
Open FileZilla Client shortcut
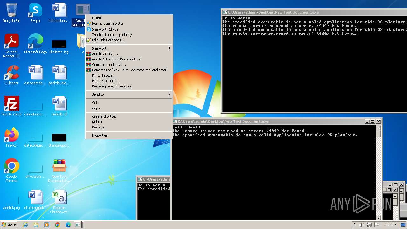tap(11, 106)
